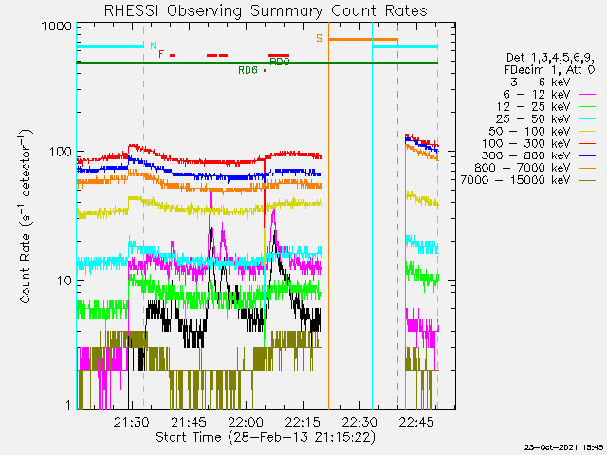Click the '800 - 7000 keV' legend label
607x455 pixels.
point(523,168)
